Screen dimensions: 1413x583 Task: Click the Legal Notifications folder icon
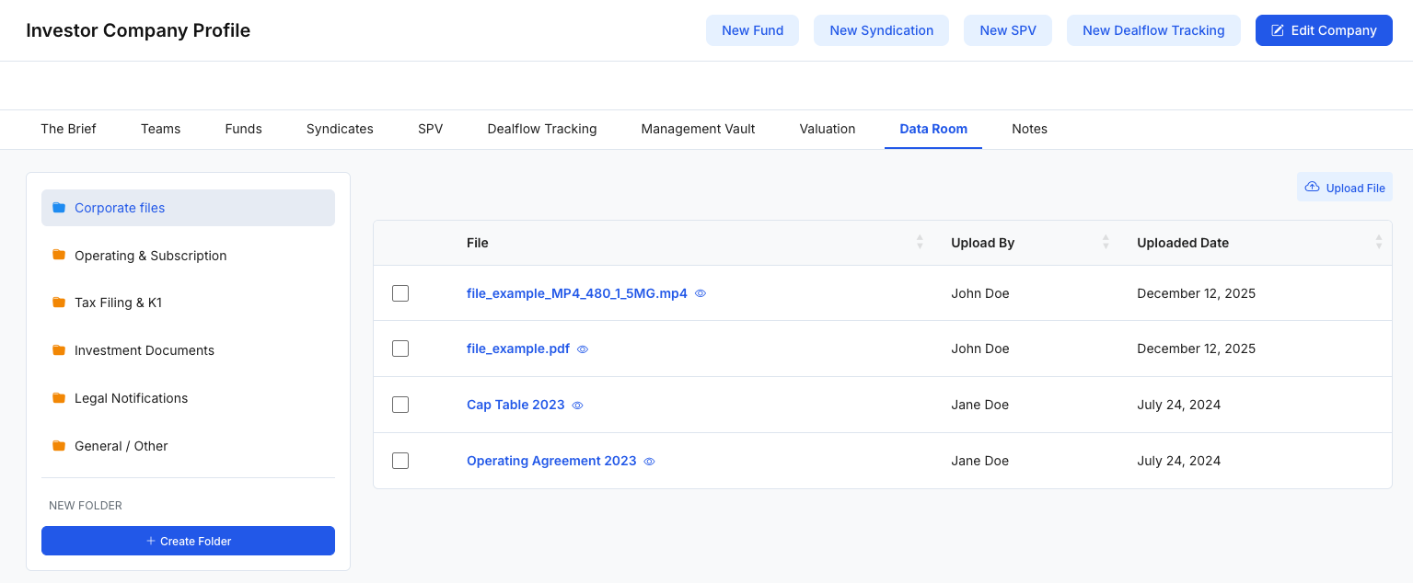(59, 398)
